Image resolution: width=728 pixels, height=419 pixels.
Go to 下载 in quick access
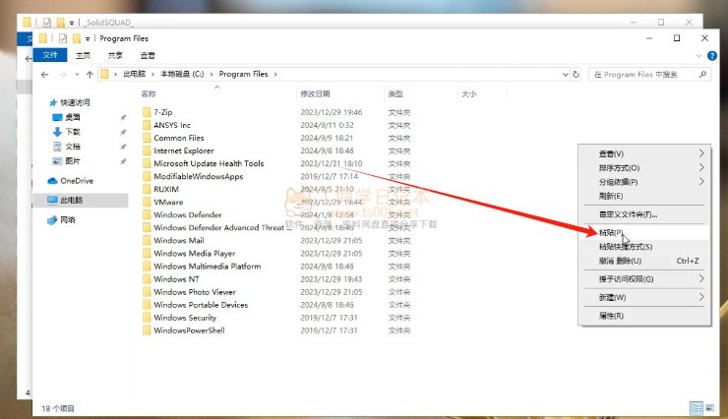click(x=73, y=132)
